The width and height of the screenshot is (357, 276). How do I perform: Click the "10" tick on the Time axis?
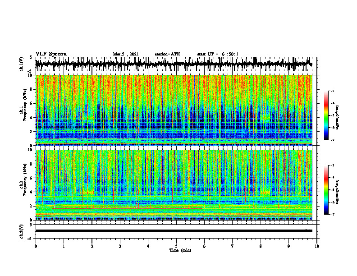pyautogui.click(x=317, y=246)
